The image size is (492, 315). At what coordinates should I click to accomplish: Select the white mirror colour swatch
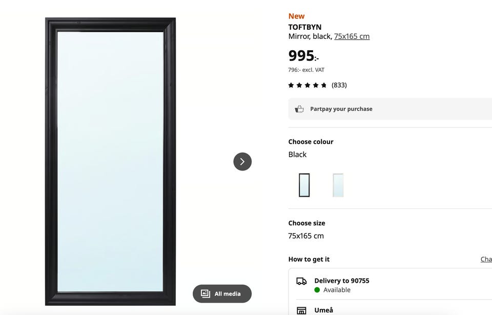(x=338, y=185)
